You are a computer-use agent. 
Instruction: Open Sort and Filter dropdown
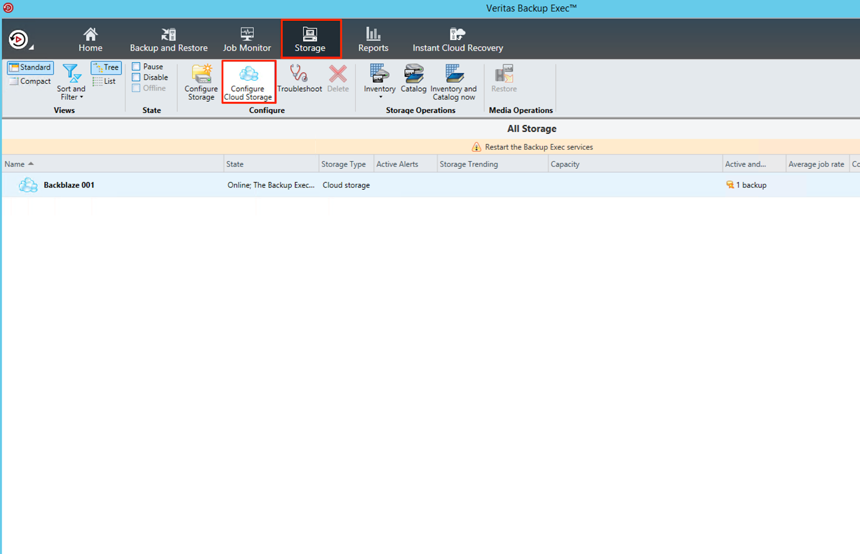(71, 82)
